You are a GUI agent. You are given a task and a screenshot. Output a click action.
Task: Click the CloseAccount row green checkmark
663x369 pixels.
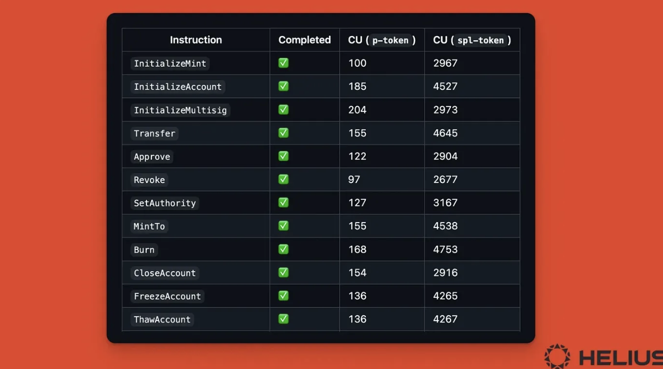pyautogui.click(x=284, y=273)
